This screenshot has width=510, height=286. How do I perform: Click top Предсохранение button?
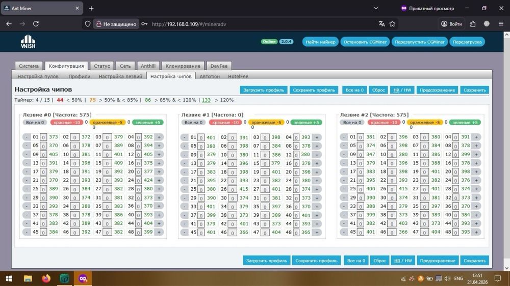click(437, 90)
